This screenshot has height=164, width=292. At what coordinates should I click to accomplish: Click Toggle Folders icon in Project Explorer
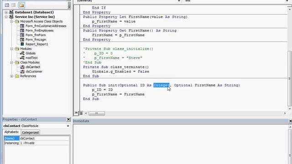coord(21,5)
